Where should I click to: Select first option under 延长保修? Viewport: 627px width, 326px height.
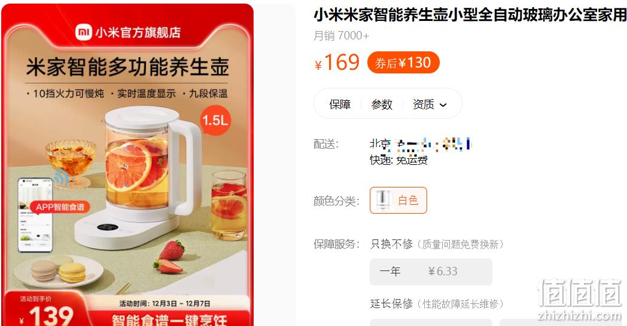tap(431, 322)
